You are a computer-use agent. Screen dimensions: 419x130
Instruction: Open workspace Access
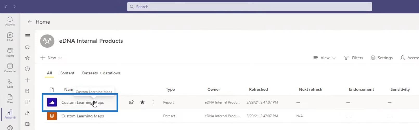(410, 58)
